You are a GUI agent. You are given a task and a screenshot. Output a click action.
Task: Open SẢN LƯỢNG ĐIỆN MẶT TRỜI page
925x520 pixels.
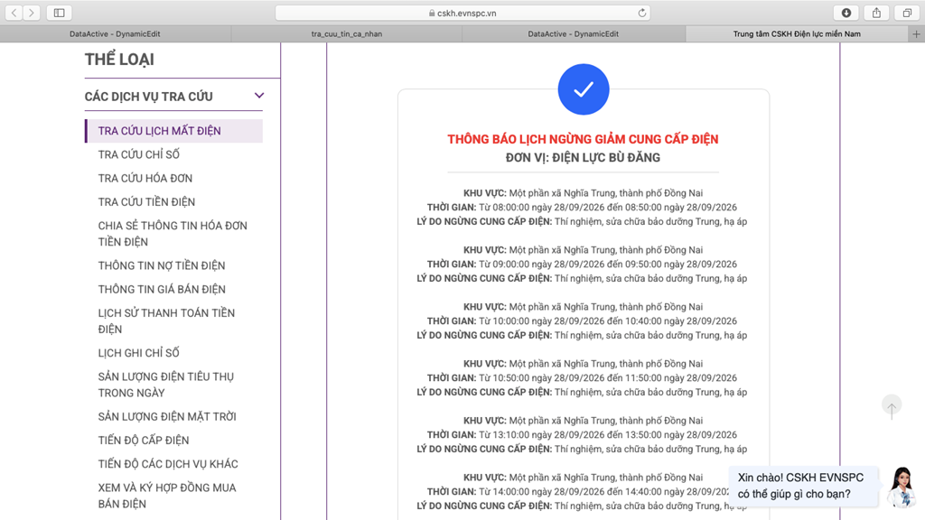pyautogui.click(x=167, y=416)
